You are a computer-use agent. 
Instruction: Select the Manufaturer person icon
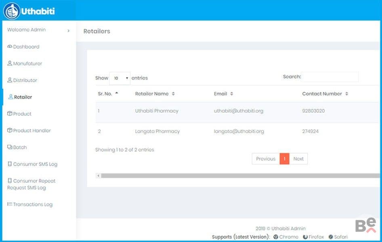click(x=10, y=63)
